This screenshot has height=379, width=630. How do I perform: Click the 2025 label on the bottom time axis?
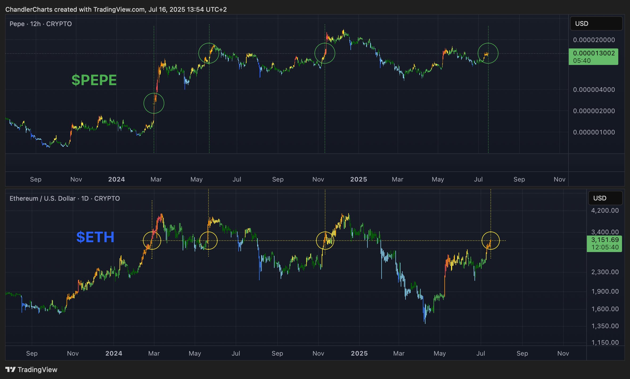click(359, 353)
